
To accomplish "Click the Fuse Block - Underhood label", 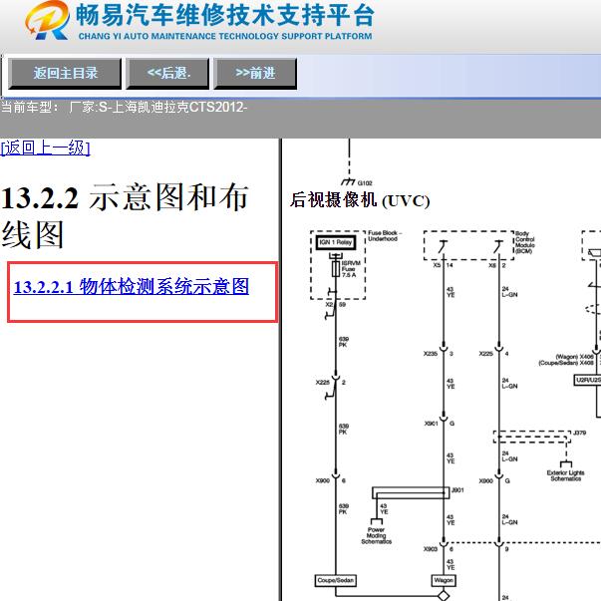I will pos(385,236).
